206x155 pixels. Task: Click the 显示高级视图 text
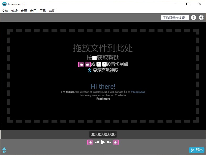coord(106,70)
